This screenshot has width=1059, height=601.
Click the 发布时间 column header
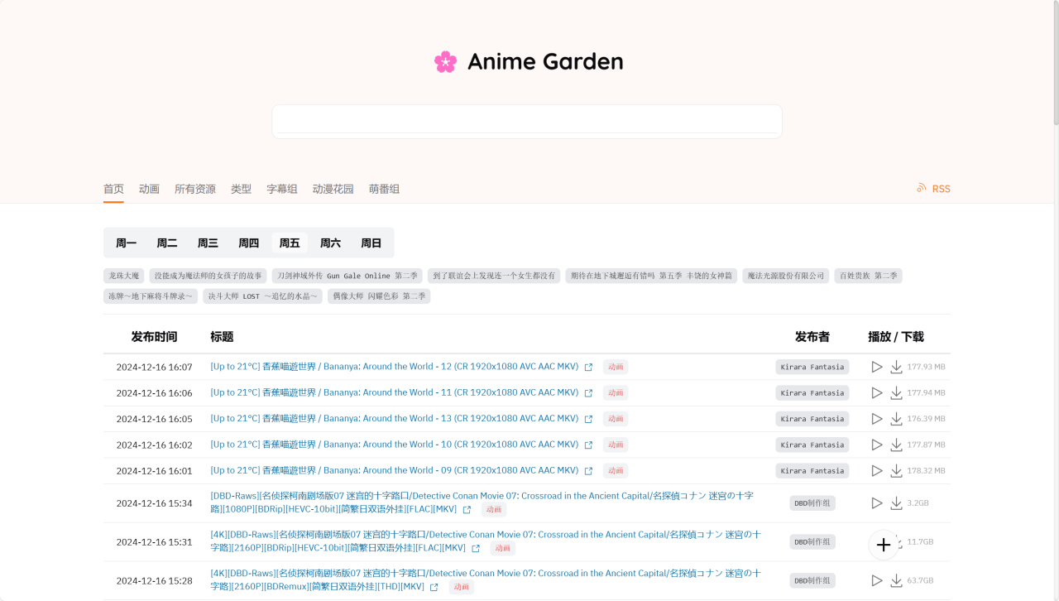pos(154,337)
